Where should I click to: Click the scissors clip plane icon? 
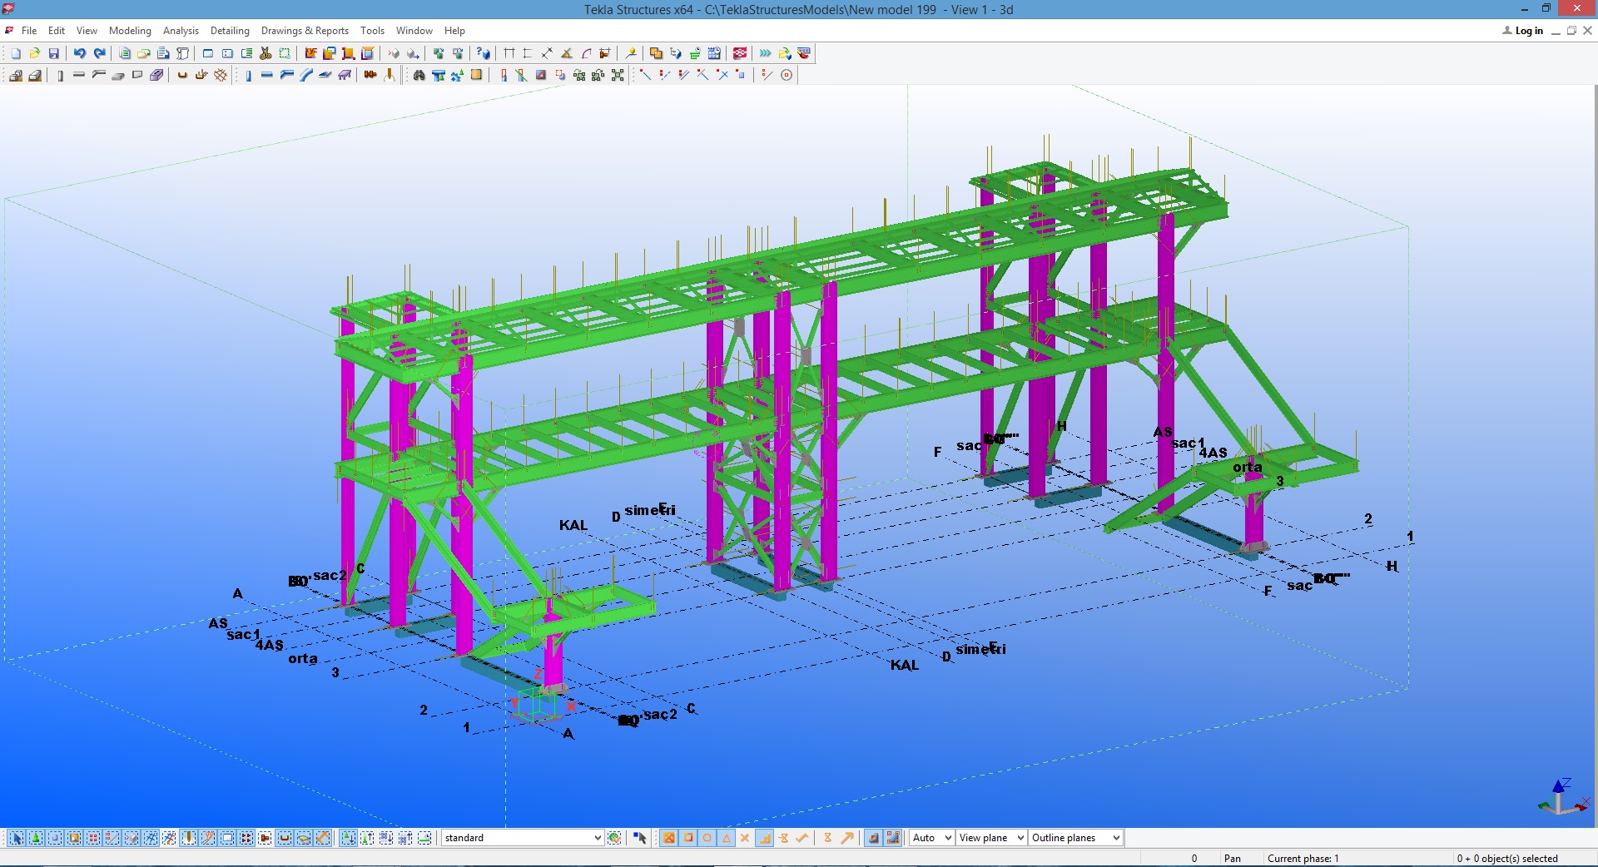(266, 53)
